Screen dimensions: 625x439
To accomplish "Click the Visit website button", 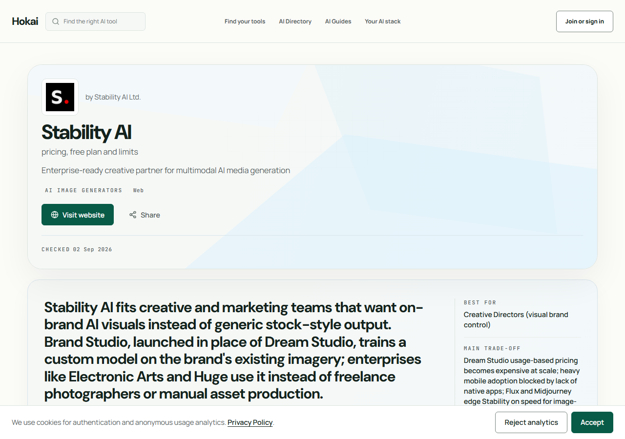I will tap(78, 215).
